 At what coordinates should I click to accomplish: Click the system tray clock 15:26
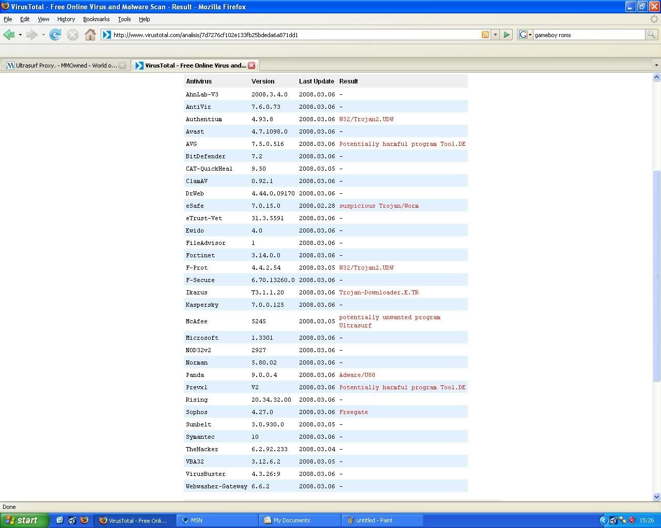647,520
